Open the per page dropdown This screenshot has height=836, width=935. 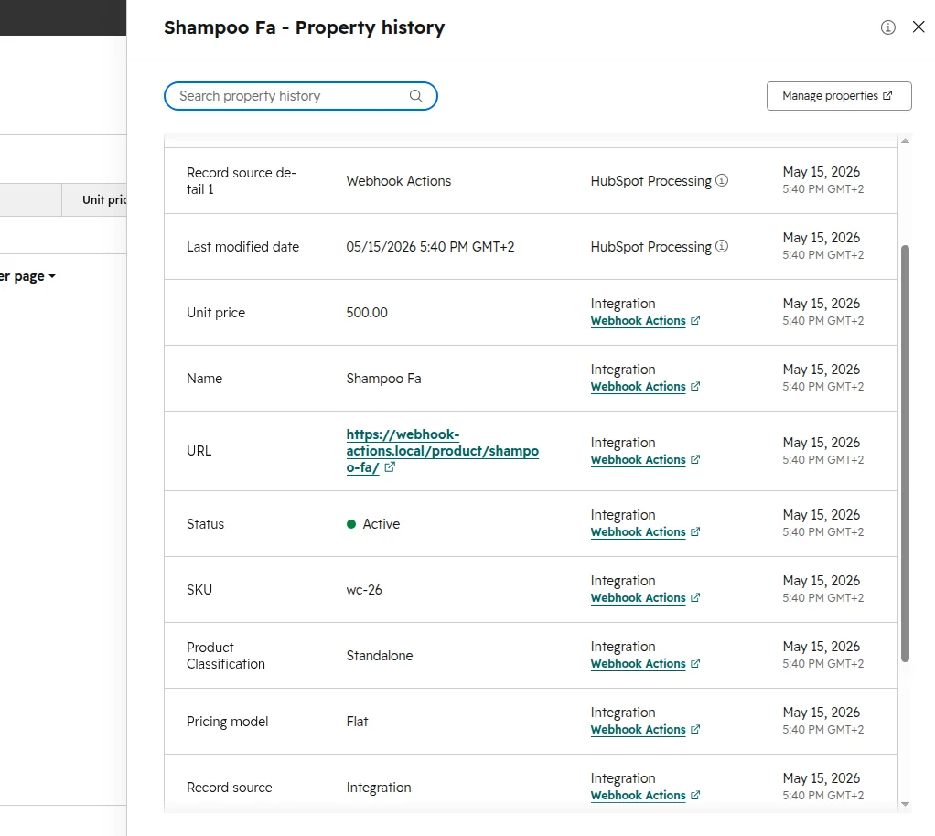[28, 276]
